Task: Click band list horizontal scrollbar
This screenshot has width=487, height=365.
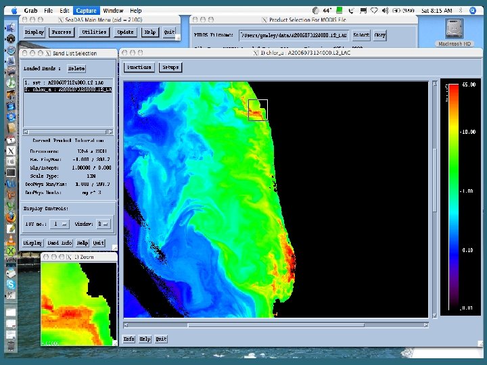Action: coord(68,132)
